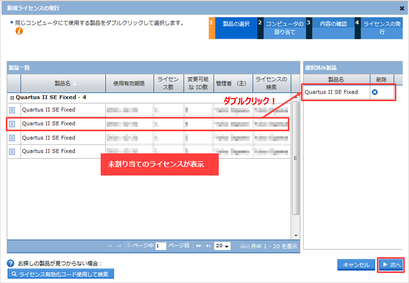Select second Quartus II SE Fixed product name
The width and height of the screenshot is (409, 283).
pos(48,124)
